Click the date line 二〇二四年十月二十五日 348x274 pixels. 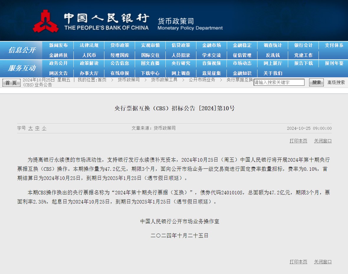(x=180, y=235)
